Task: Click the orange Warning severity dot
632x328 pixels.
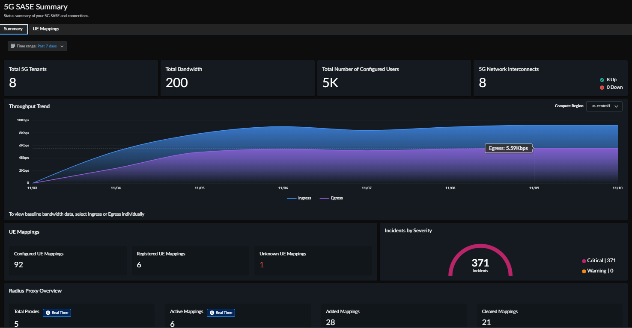Action: tap(584, 271)
